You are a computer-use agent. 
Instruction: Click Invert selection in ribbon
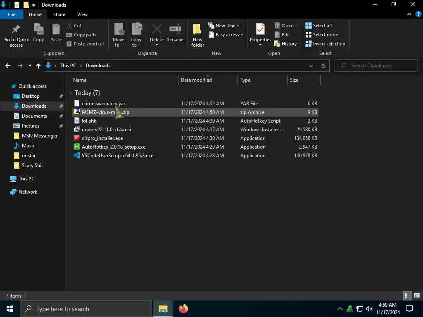[x=326, y=44]
